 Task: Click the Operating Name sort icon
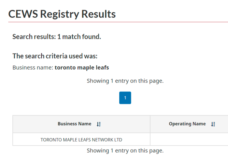[213, 124]
